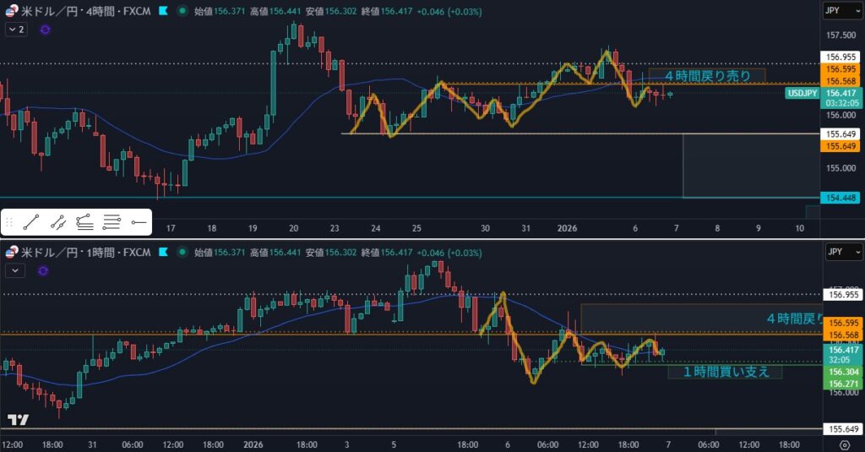Image resolution: width=865 pixels, height=452 pixels.
Task: Open the JPY currency dropdown on upper chart
Action: click(842, 11)
